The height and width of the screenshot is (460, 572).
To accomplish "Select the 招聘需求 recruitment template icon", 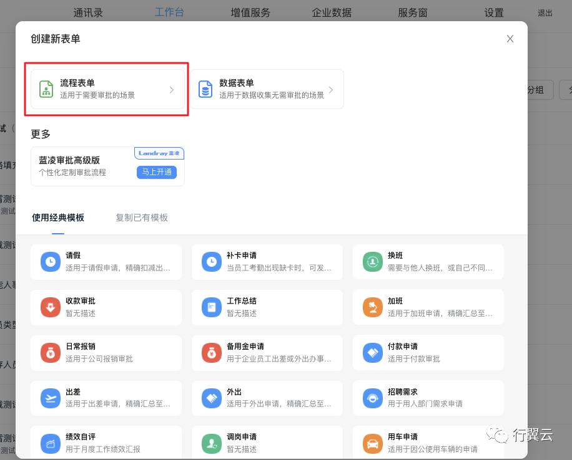I will (x=372, y=398).
